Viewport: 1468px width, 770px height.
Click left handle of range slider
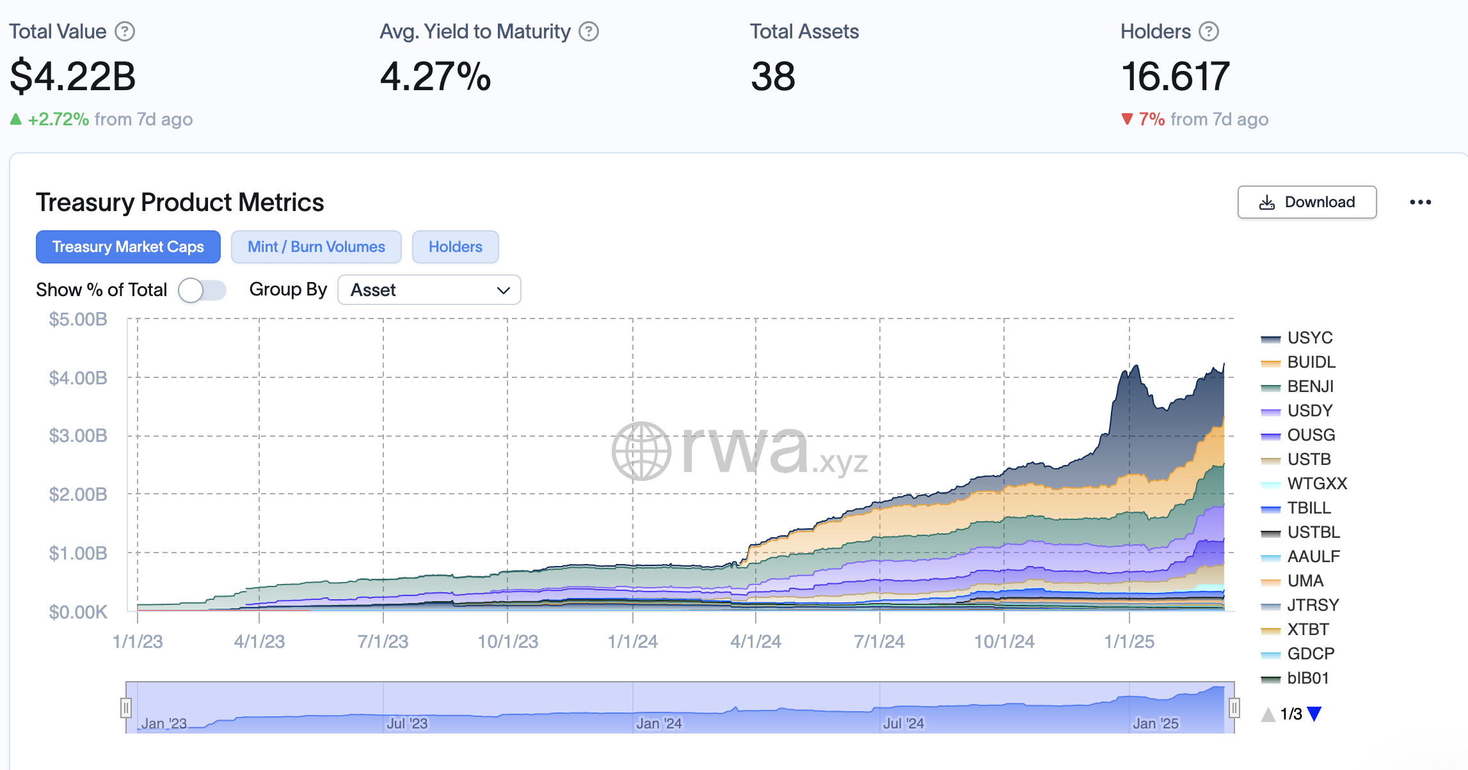click(126, 708)
